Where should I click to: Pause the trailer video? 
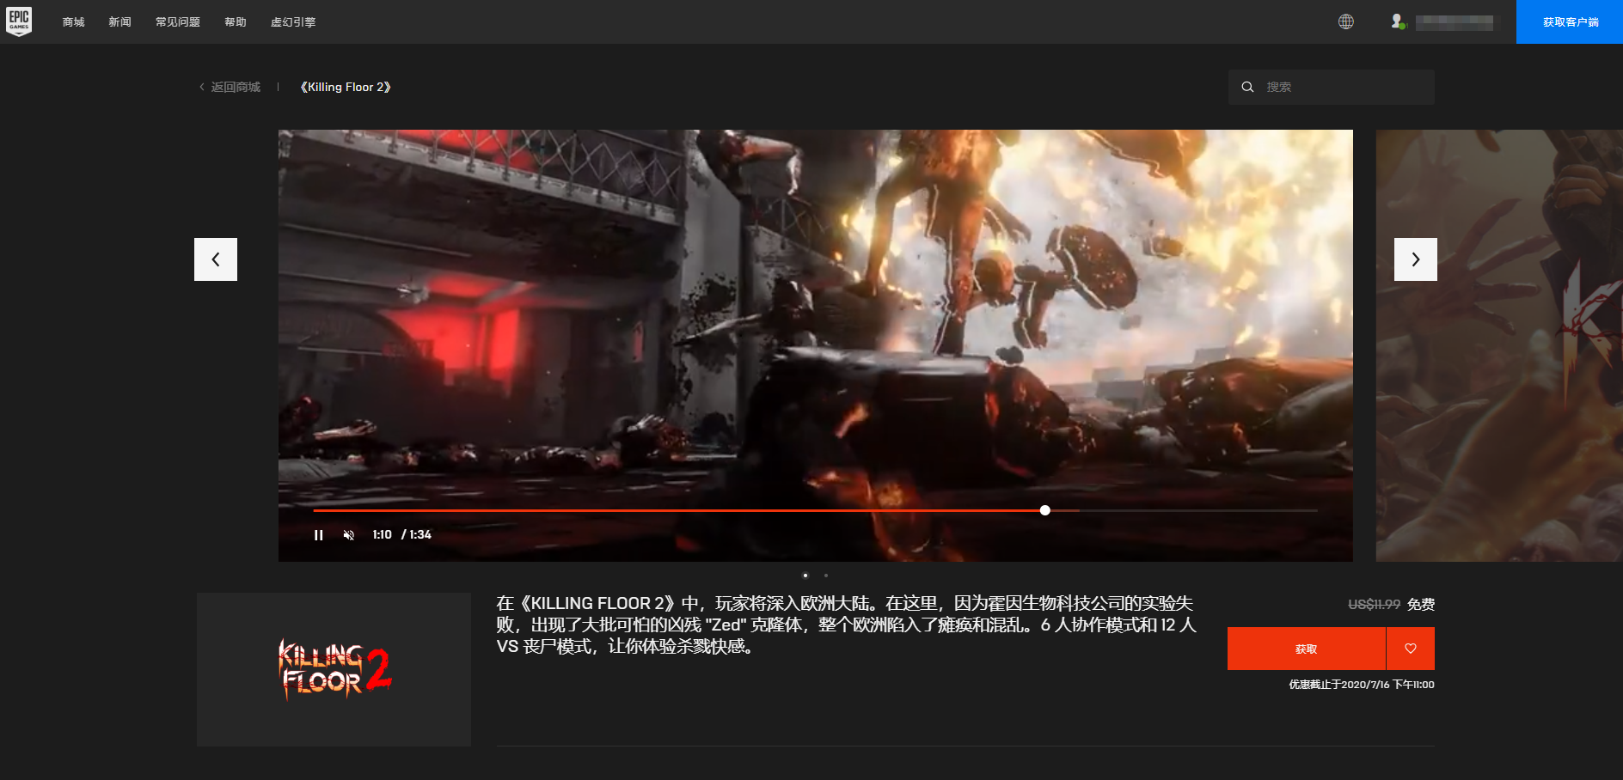(319, 535)
